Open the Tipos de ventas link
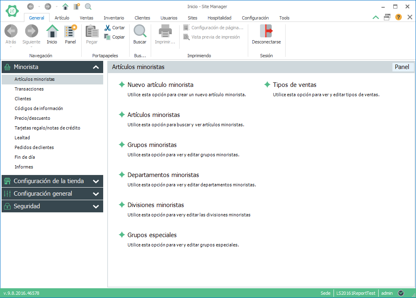This screenshot has height=298, width=416. click(294, 85)
